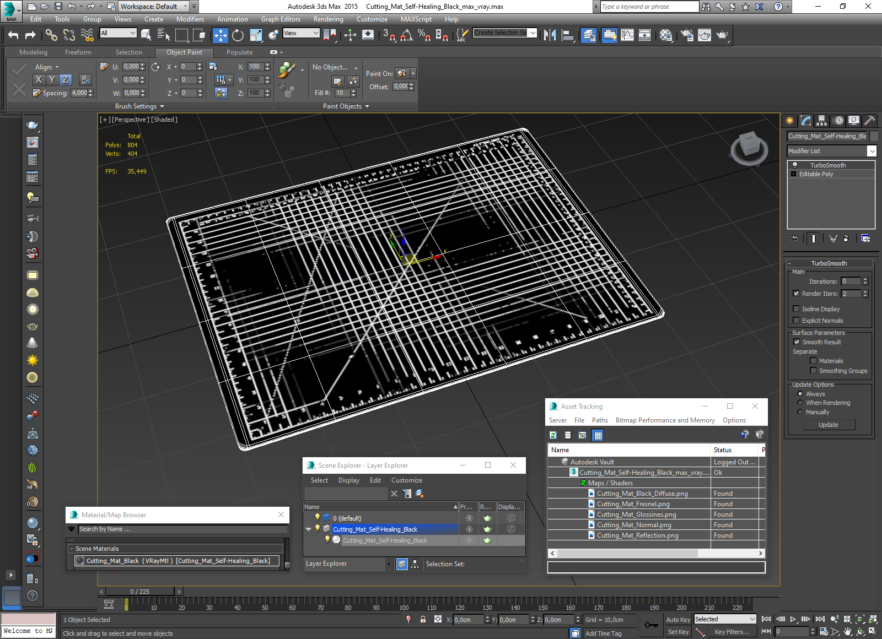This screenshot has height=639, width=882.
Task: Click the Select and Rotate tool
Action: click(x=238, y=35)
